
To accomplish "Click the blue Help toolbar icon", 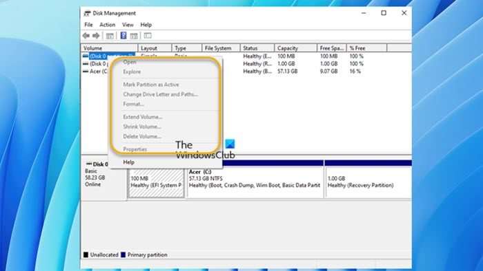I will point(124,36).
